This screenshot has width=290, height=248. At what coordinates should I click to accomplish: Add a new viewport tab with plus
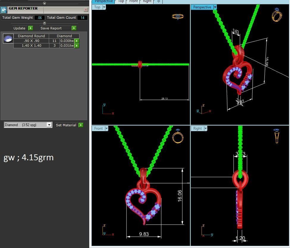[x=159, y=1]
